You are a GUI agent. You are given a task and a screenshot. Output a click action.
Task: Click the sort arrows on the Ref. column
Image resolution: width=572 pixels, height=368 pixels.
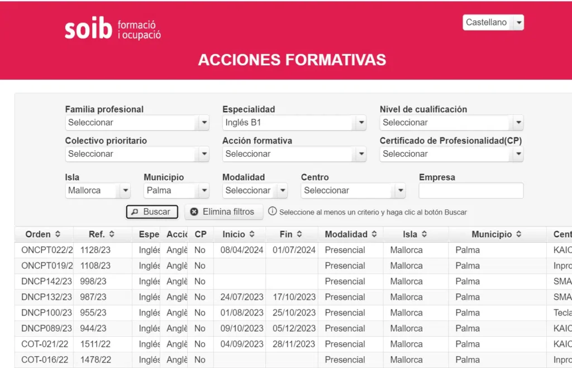click(x=111, y=234)
